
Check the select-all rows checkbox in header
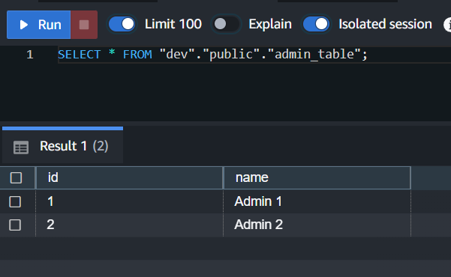click(16, 177)
